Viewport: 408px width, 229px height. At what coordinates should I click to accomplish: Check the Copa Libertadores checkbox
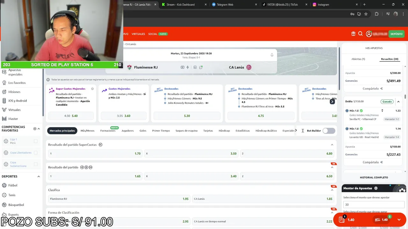point(36,153)
